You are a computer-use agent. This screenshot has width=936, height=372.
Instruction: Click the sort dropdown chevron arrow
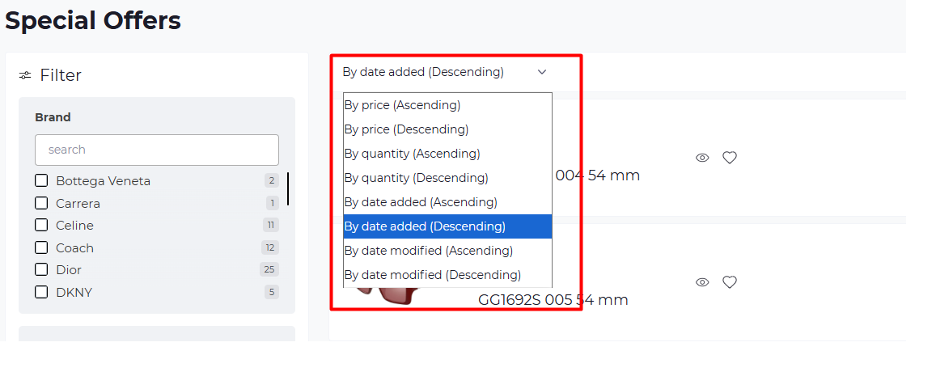click(542, 72)
